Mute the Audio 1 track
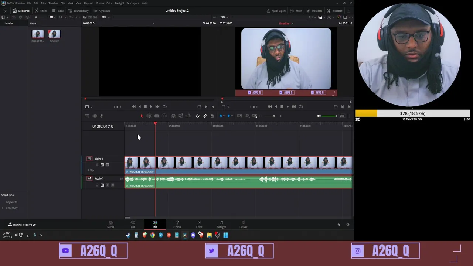473x266 pixels. [x=113, y=185]
